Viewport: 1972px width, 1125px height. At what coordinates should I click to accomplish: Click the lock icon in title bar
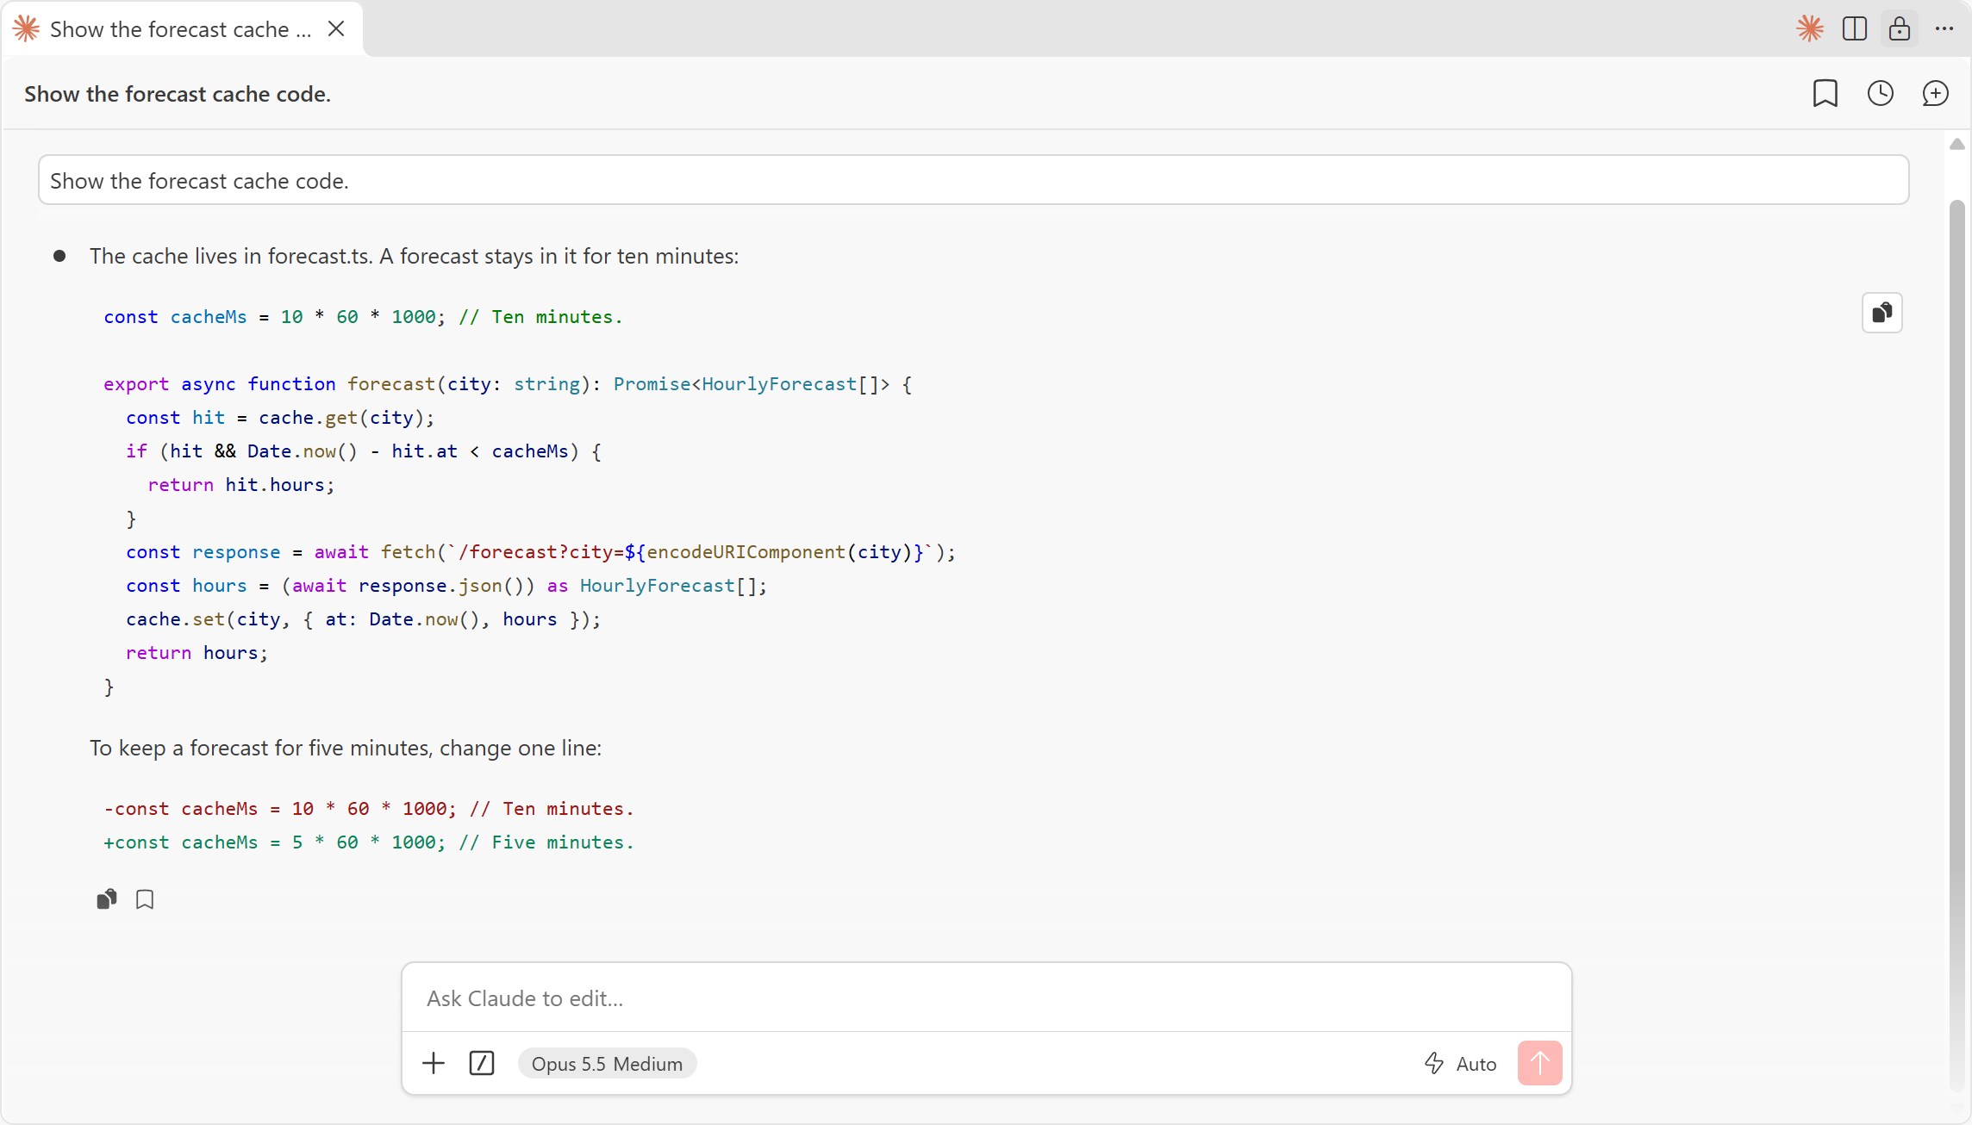pyautogui.click(x=1900, y=28)
